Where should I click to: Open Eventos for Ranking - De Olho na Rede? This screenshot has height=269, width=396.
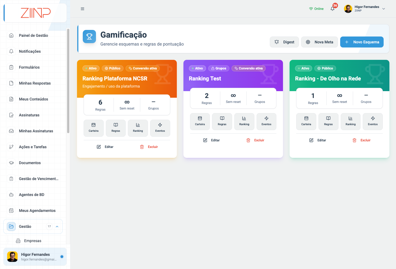tap(373, 122)
